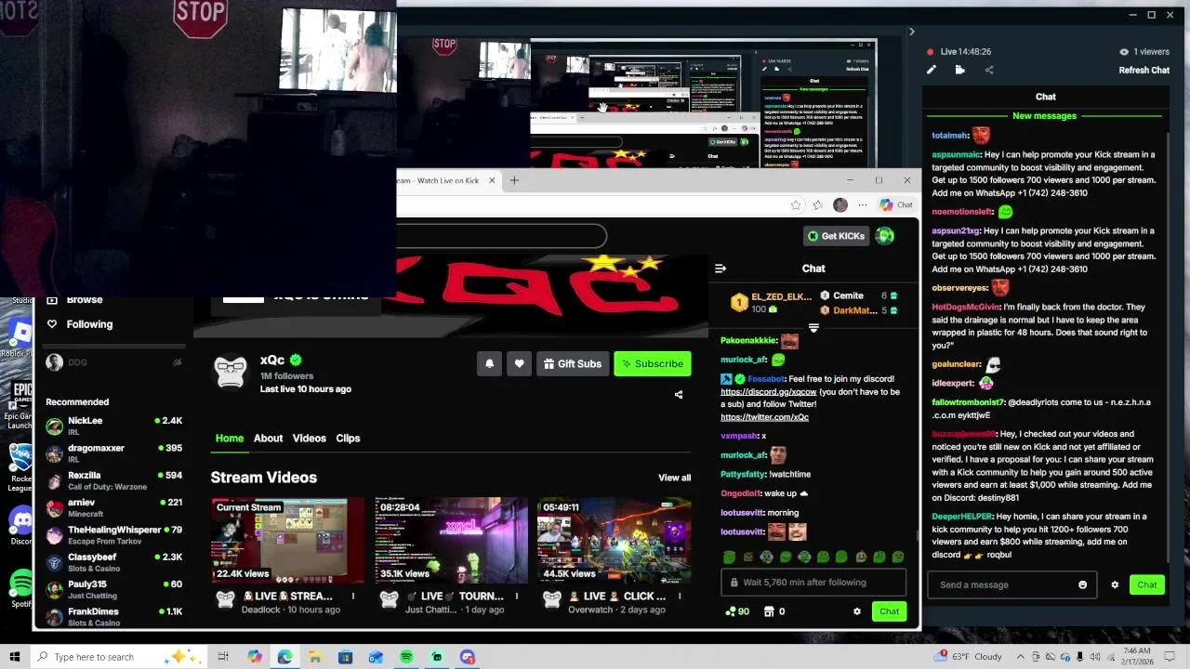Open NickLee recommended channel

pyautogui.click(x=113, y=426)
